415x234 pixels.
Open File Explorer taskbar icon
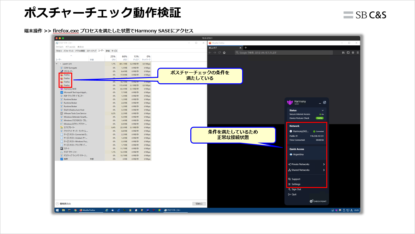(63, 210)
